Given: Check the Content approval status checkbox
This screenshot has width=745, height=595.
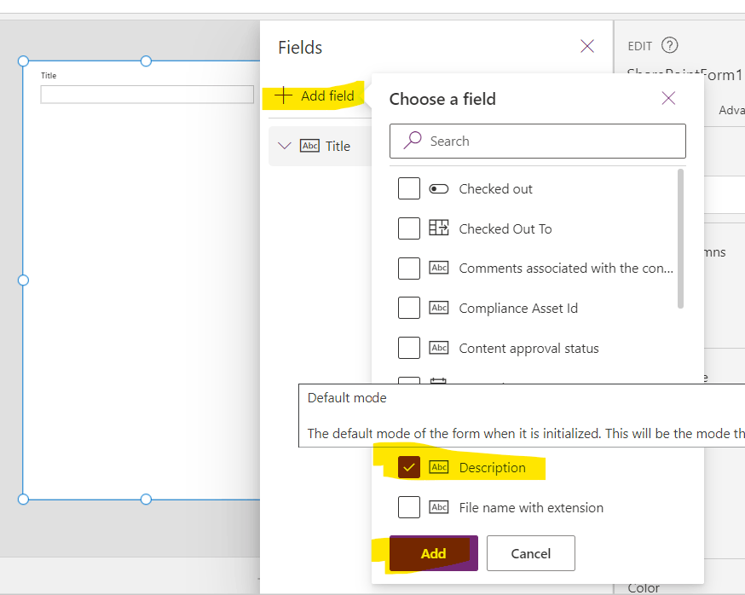Looking at the screenshot, I should coord(408,348).
